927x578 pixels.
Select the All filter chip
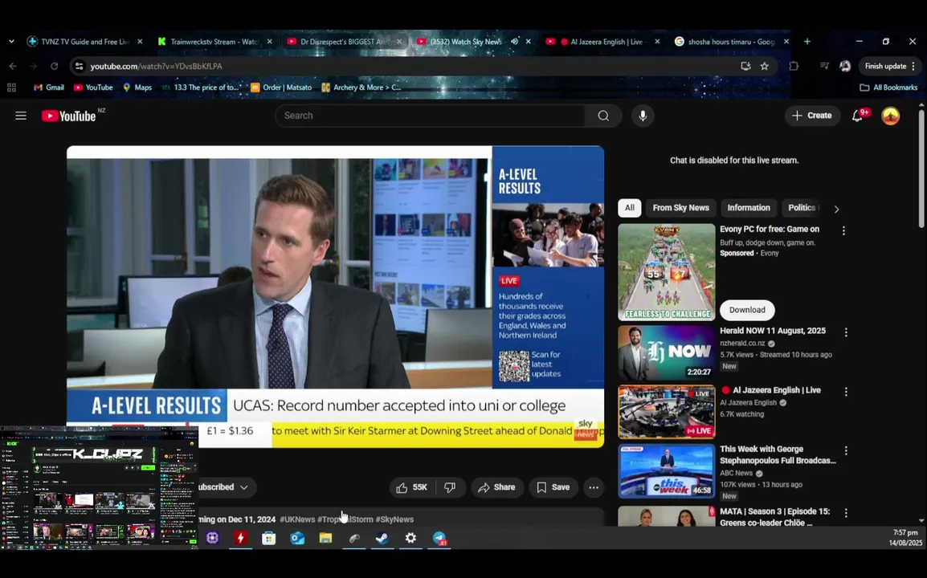click(x=630, y=208)
